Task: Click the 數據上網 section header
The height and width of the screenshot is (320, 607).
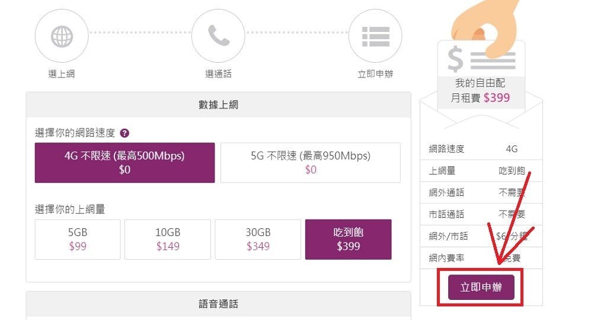Action: (218, 105)
